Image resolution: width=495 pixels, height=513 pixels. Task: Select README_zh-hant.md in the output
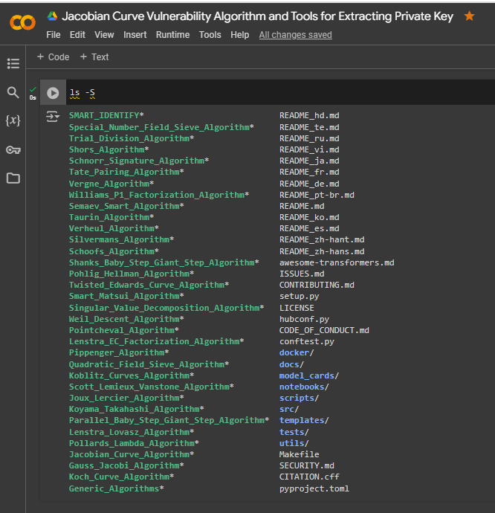tap(322, 239)
